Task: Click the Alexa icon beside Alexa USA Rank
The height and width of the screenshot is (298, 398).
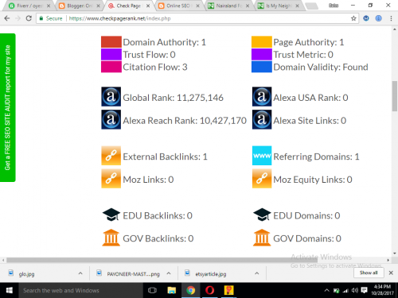Action: point(262,97)
